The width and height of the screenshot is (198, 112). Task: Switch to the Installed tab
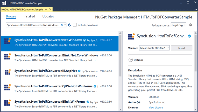tap(29, 16)
